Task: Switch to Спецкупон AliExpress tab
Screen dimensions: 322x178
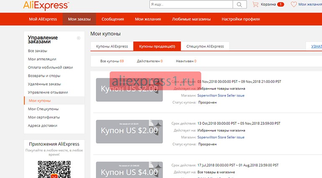Action: 205,46
